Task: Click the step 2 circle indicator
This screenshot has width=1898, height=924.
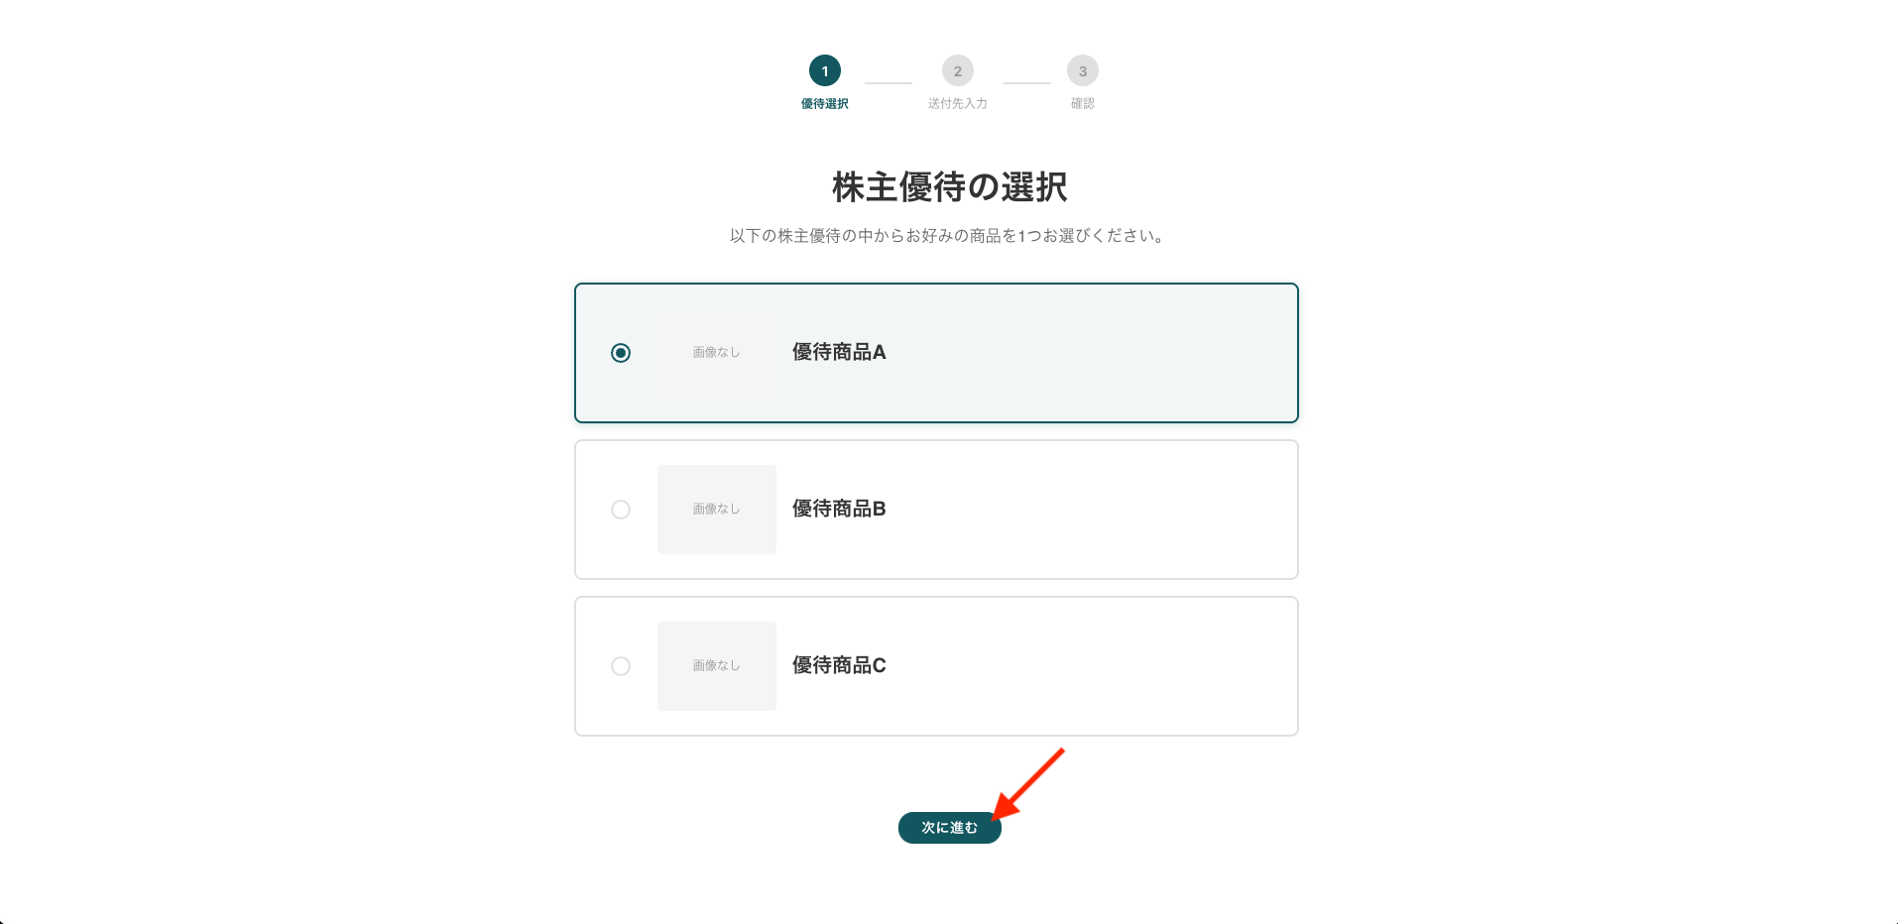Action: tap(957, 71)
